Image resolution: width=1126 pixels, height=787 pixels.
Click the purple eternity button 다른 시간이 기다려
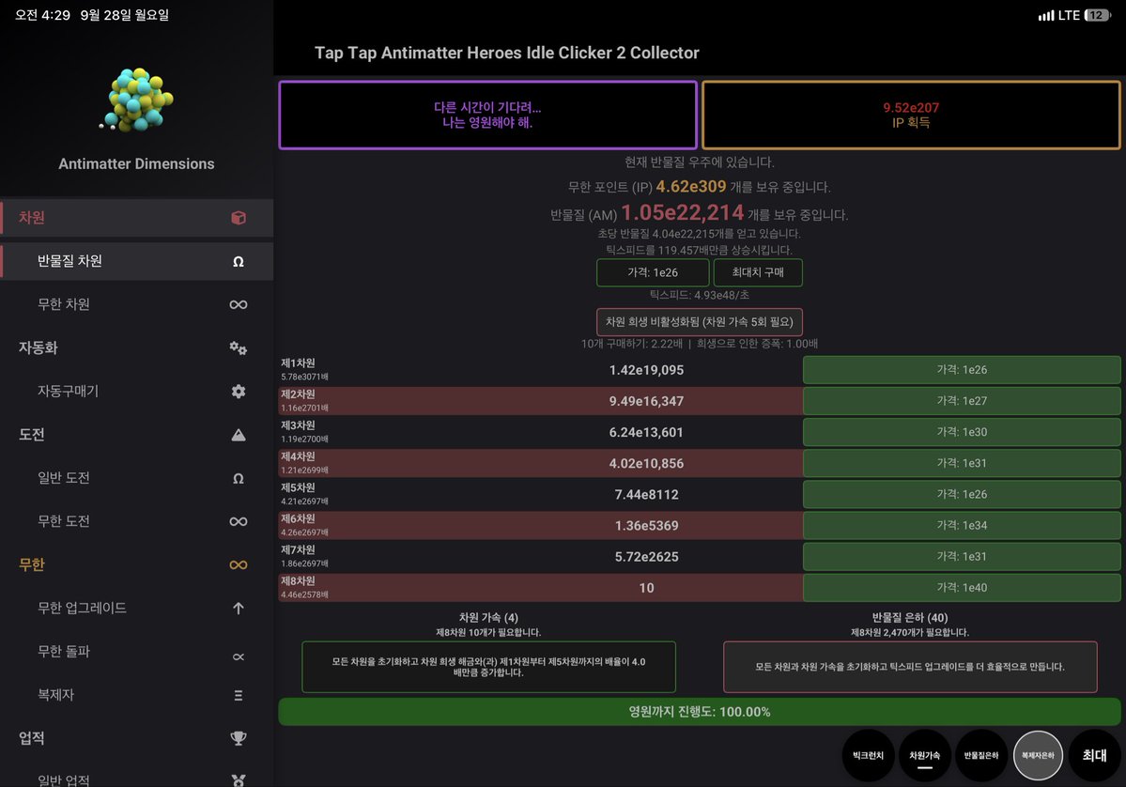[x=487, y=115]
